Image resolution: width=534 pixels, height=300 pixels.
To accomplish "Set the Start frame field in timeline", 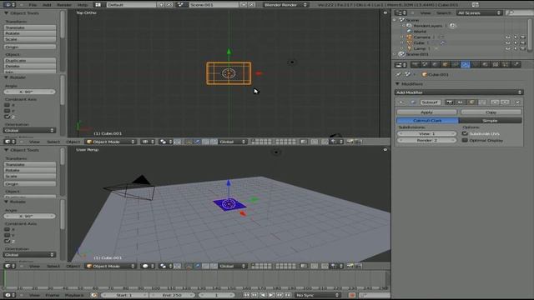I will pos(124,295).
